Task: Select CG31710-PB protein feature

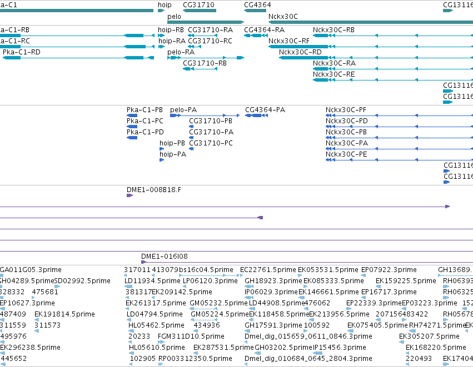Action: tap(191, 127)
